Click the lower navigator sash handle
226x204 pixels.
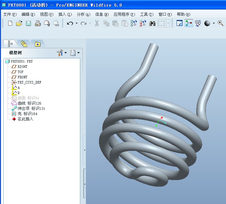tap(85, 184)
